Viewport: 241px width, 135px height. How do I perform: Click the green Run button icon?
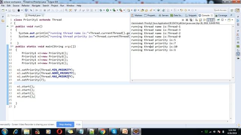coord(107,10)
